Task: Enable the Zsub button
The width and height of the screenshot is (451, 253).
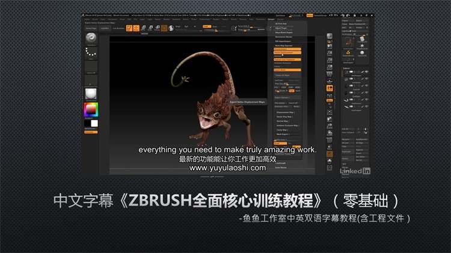Action: click(215, 26)
